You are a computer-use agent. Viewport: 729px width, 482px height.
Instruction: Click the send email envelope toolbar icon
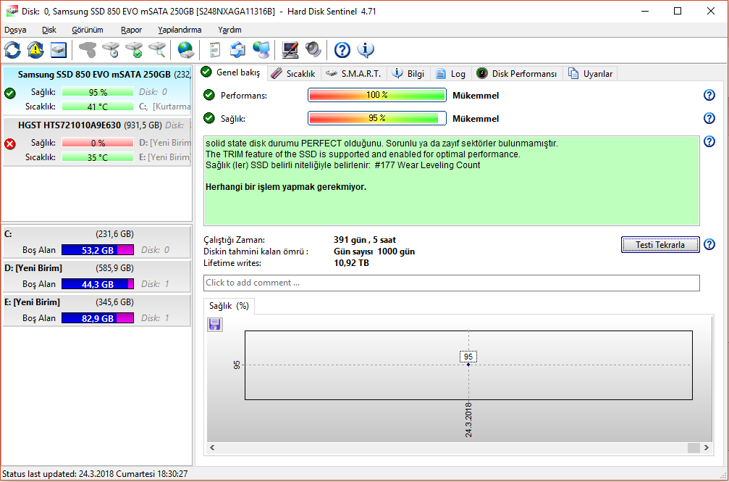click(238, 50)
